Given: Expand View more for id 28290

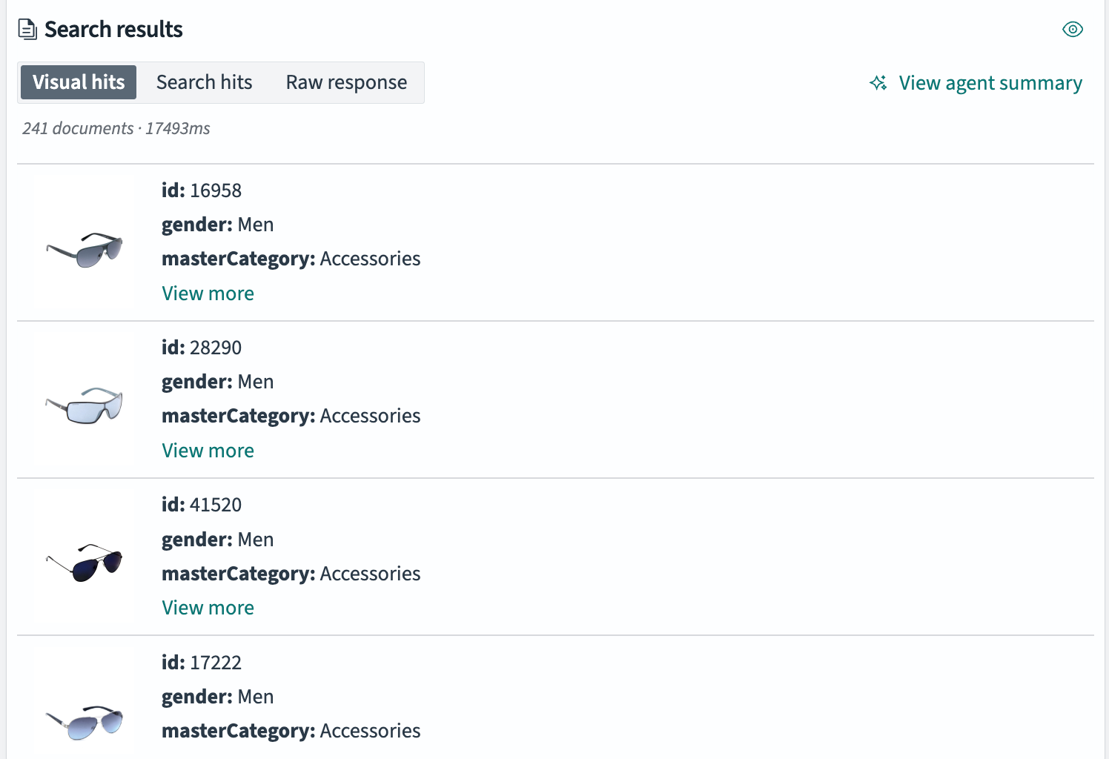Looking at the screenshot, I should tap(208, 451).
